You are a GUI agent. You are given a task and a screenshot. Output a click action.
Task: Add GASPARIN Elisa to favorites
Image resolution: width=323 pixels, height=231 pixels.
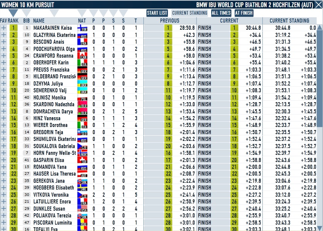[3, 160]
